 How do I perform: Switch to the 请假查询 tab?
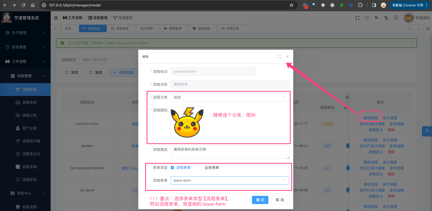coord(173,29)
